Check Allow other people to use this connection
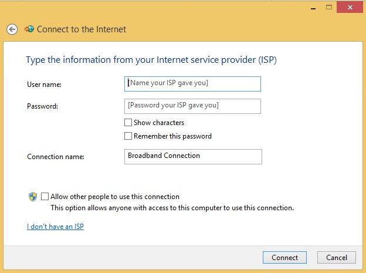The image size is (366, 273). coord(45,196)
